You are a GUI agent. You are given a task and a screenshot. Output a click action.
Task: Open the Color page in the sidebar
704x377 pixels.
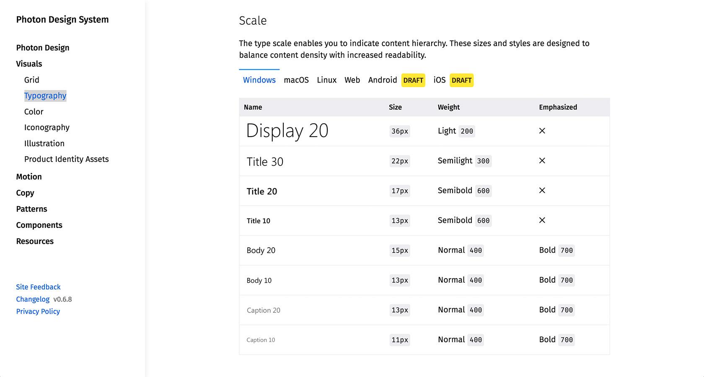34,111
